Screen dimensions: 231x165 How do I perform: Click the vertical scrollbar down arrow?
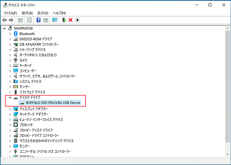click(227, 154)
